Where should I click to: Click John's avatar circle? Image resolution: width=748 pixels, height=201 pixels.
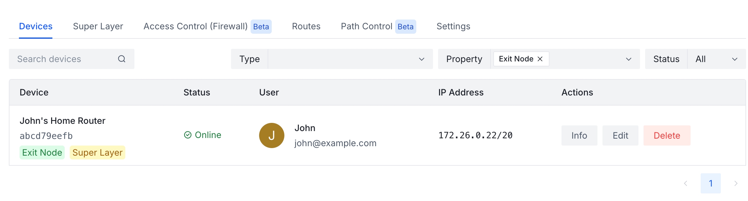point(271,135)
